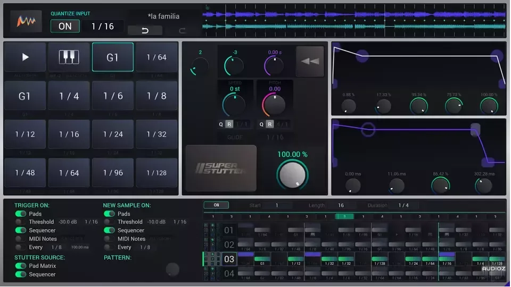
Task: Select sequencer lane 03
Action: point(229,259)
